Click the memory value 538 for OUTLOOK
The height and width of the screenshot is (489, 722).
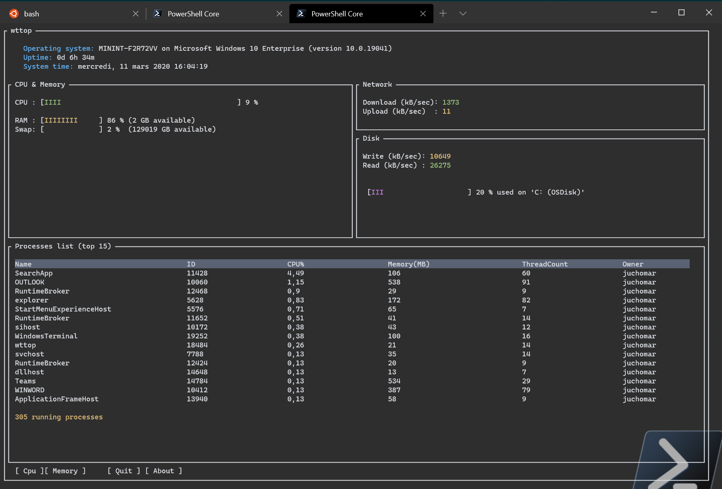[x=394, y=282]
